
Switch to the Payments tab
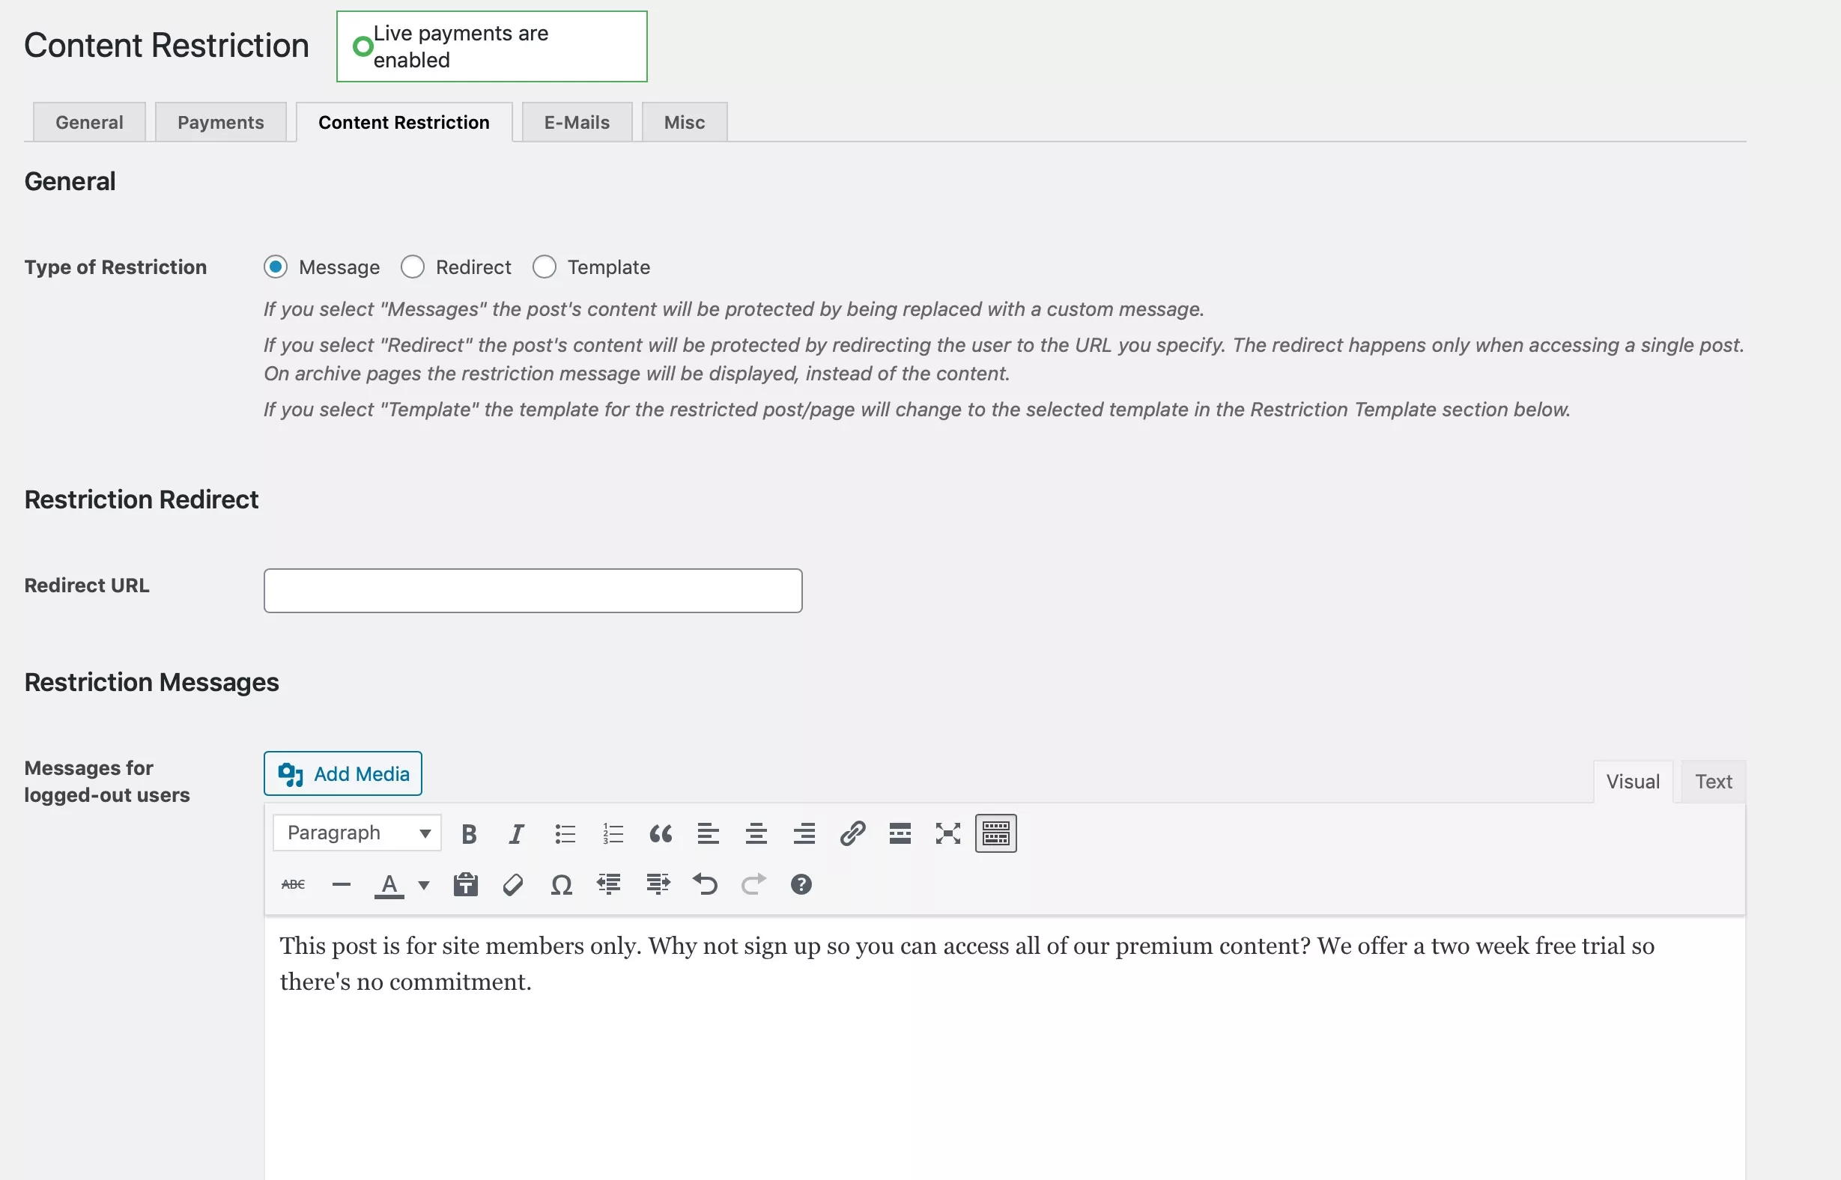pyautogui.click(x=220, y=122)
